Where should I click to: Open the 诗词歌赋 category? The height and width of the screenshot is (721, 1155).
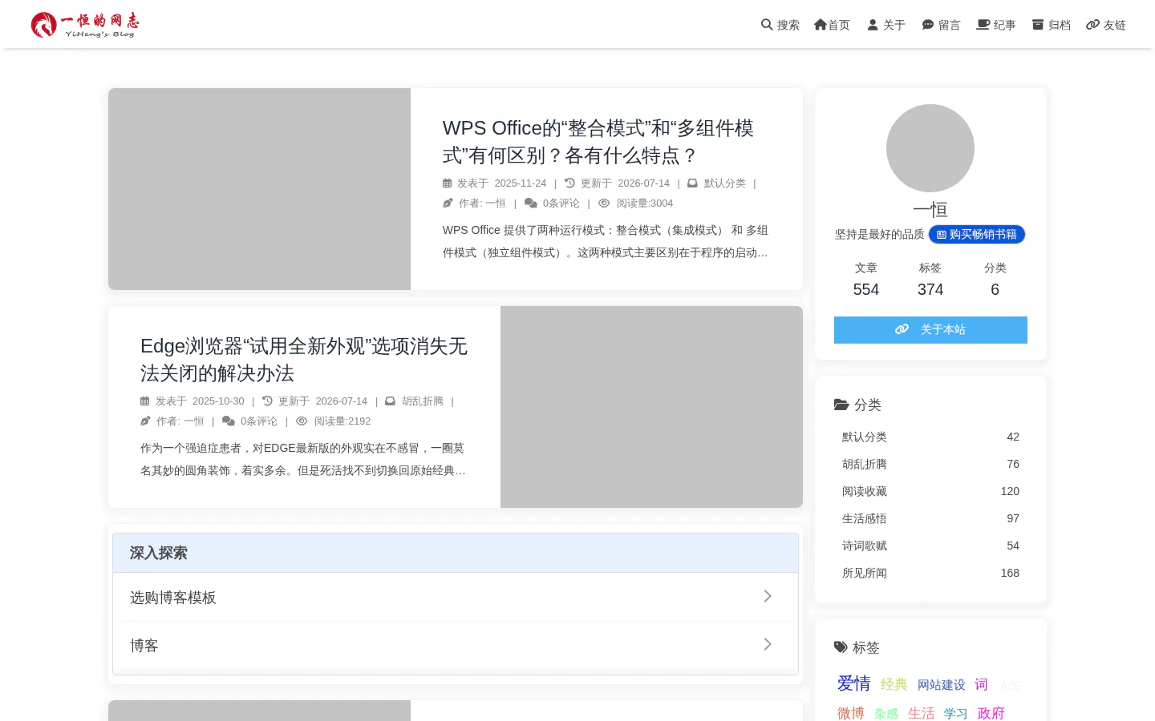[930, 546]
